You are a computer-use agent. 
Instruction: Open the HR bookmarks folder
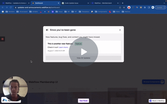point(67,12)
